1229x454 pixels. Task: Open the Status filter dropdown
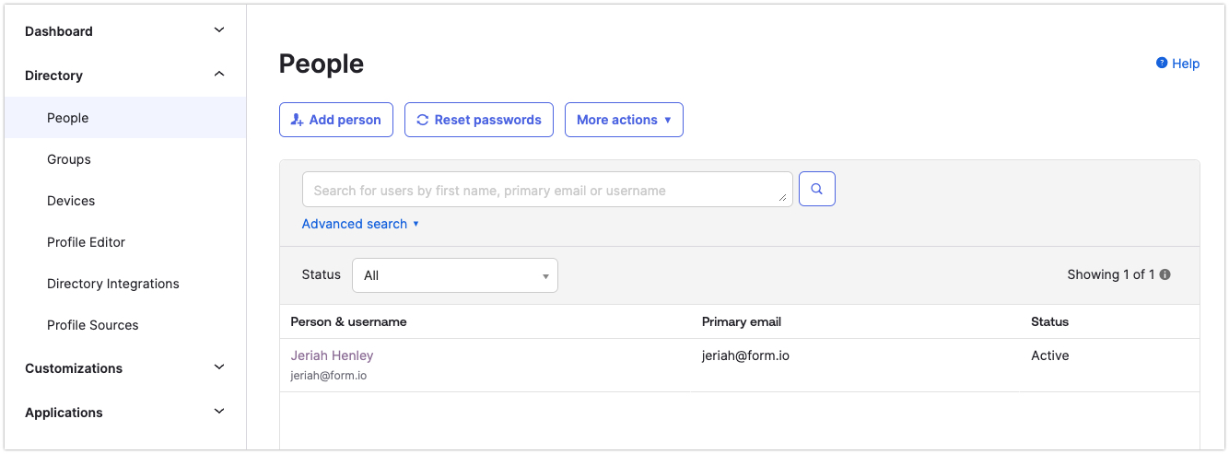pyautogui.click(x=455, y=275)
